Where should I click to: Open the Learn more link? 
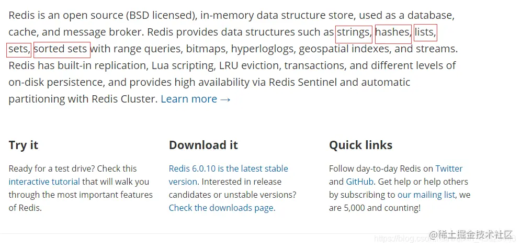point(196,99)
